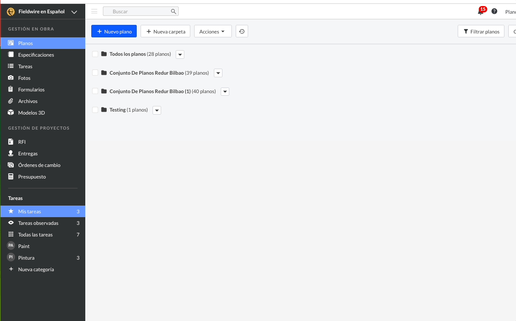Click the Fieldwire project logo icon
Screen dimensions: 516x321
(11, 12)
